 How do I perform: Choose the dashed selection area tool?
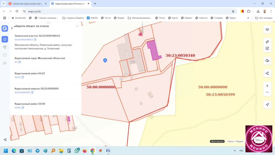[x=5, y=55]
